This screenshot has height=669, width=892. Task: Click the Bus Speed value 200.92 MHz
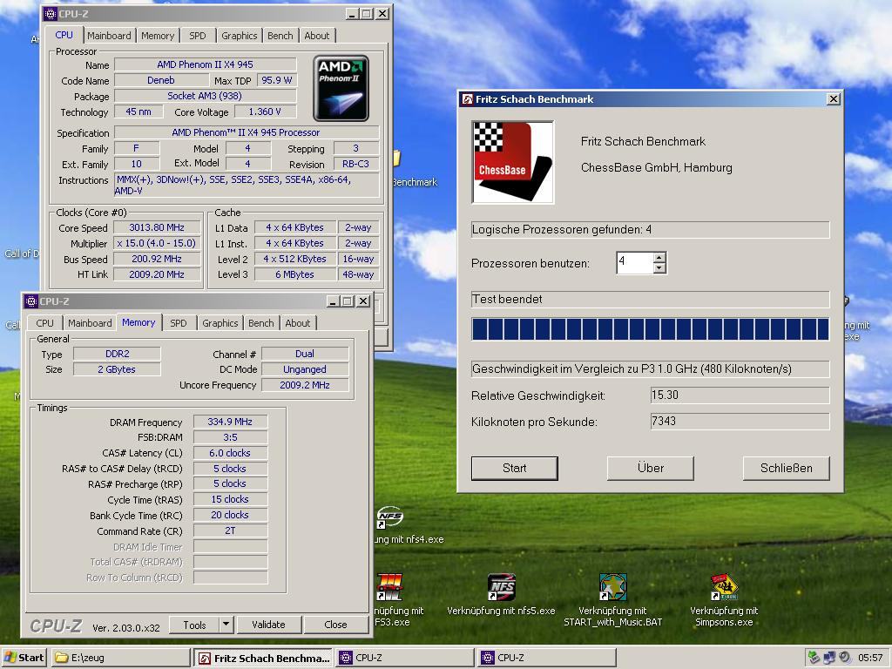[x=157, y=259]
